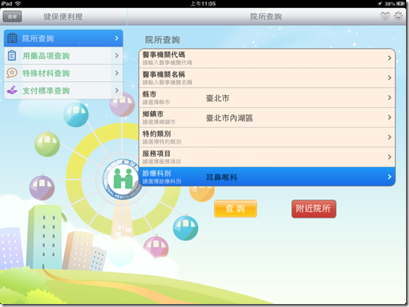Tap the health insurance logo in the wheel center
The image size is (409, 307).
click(x=122, y=179)
